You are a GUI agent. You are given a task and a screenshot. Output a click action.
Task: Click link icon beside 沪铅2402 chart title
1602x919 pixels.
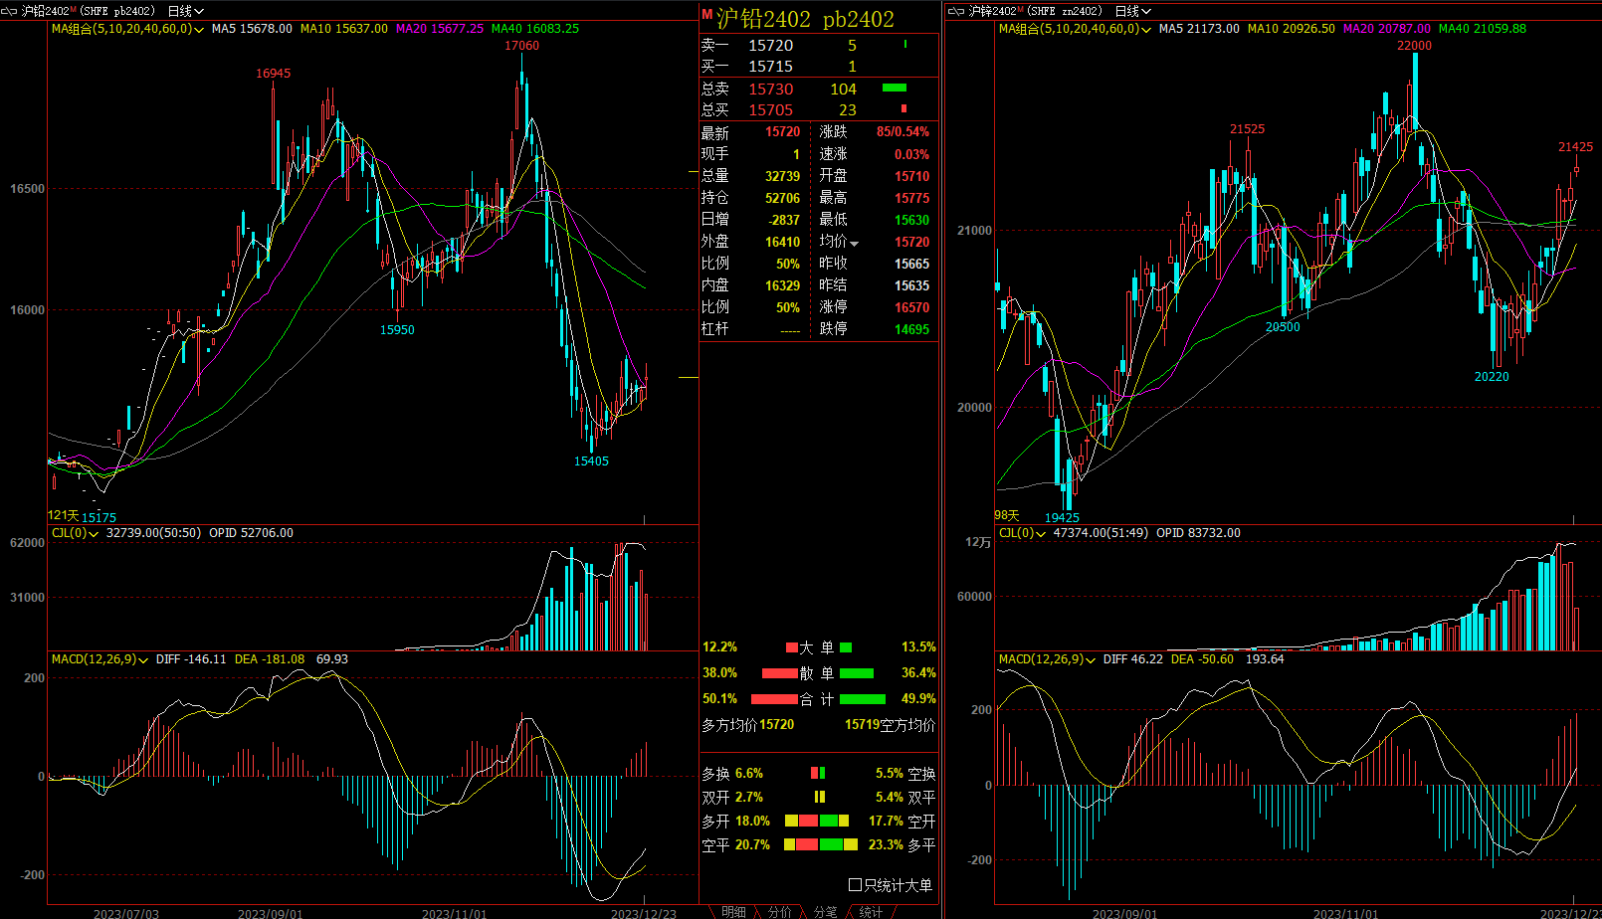point(10,11)
